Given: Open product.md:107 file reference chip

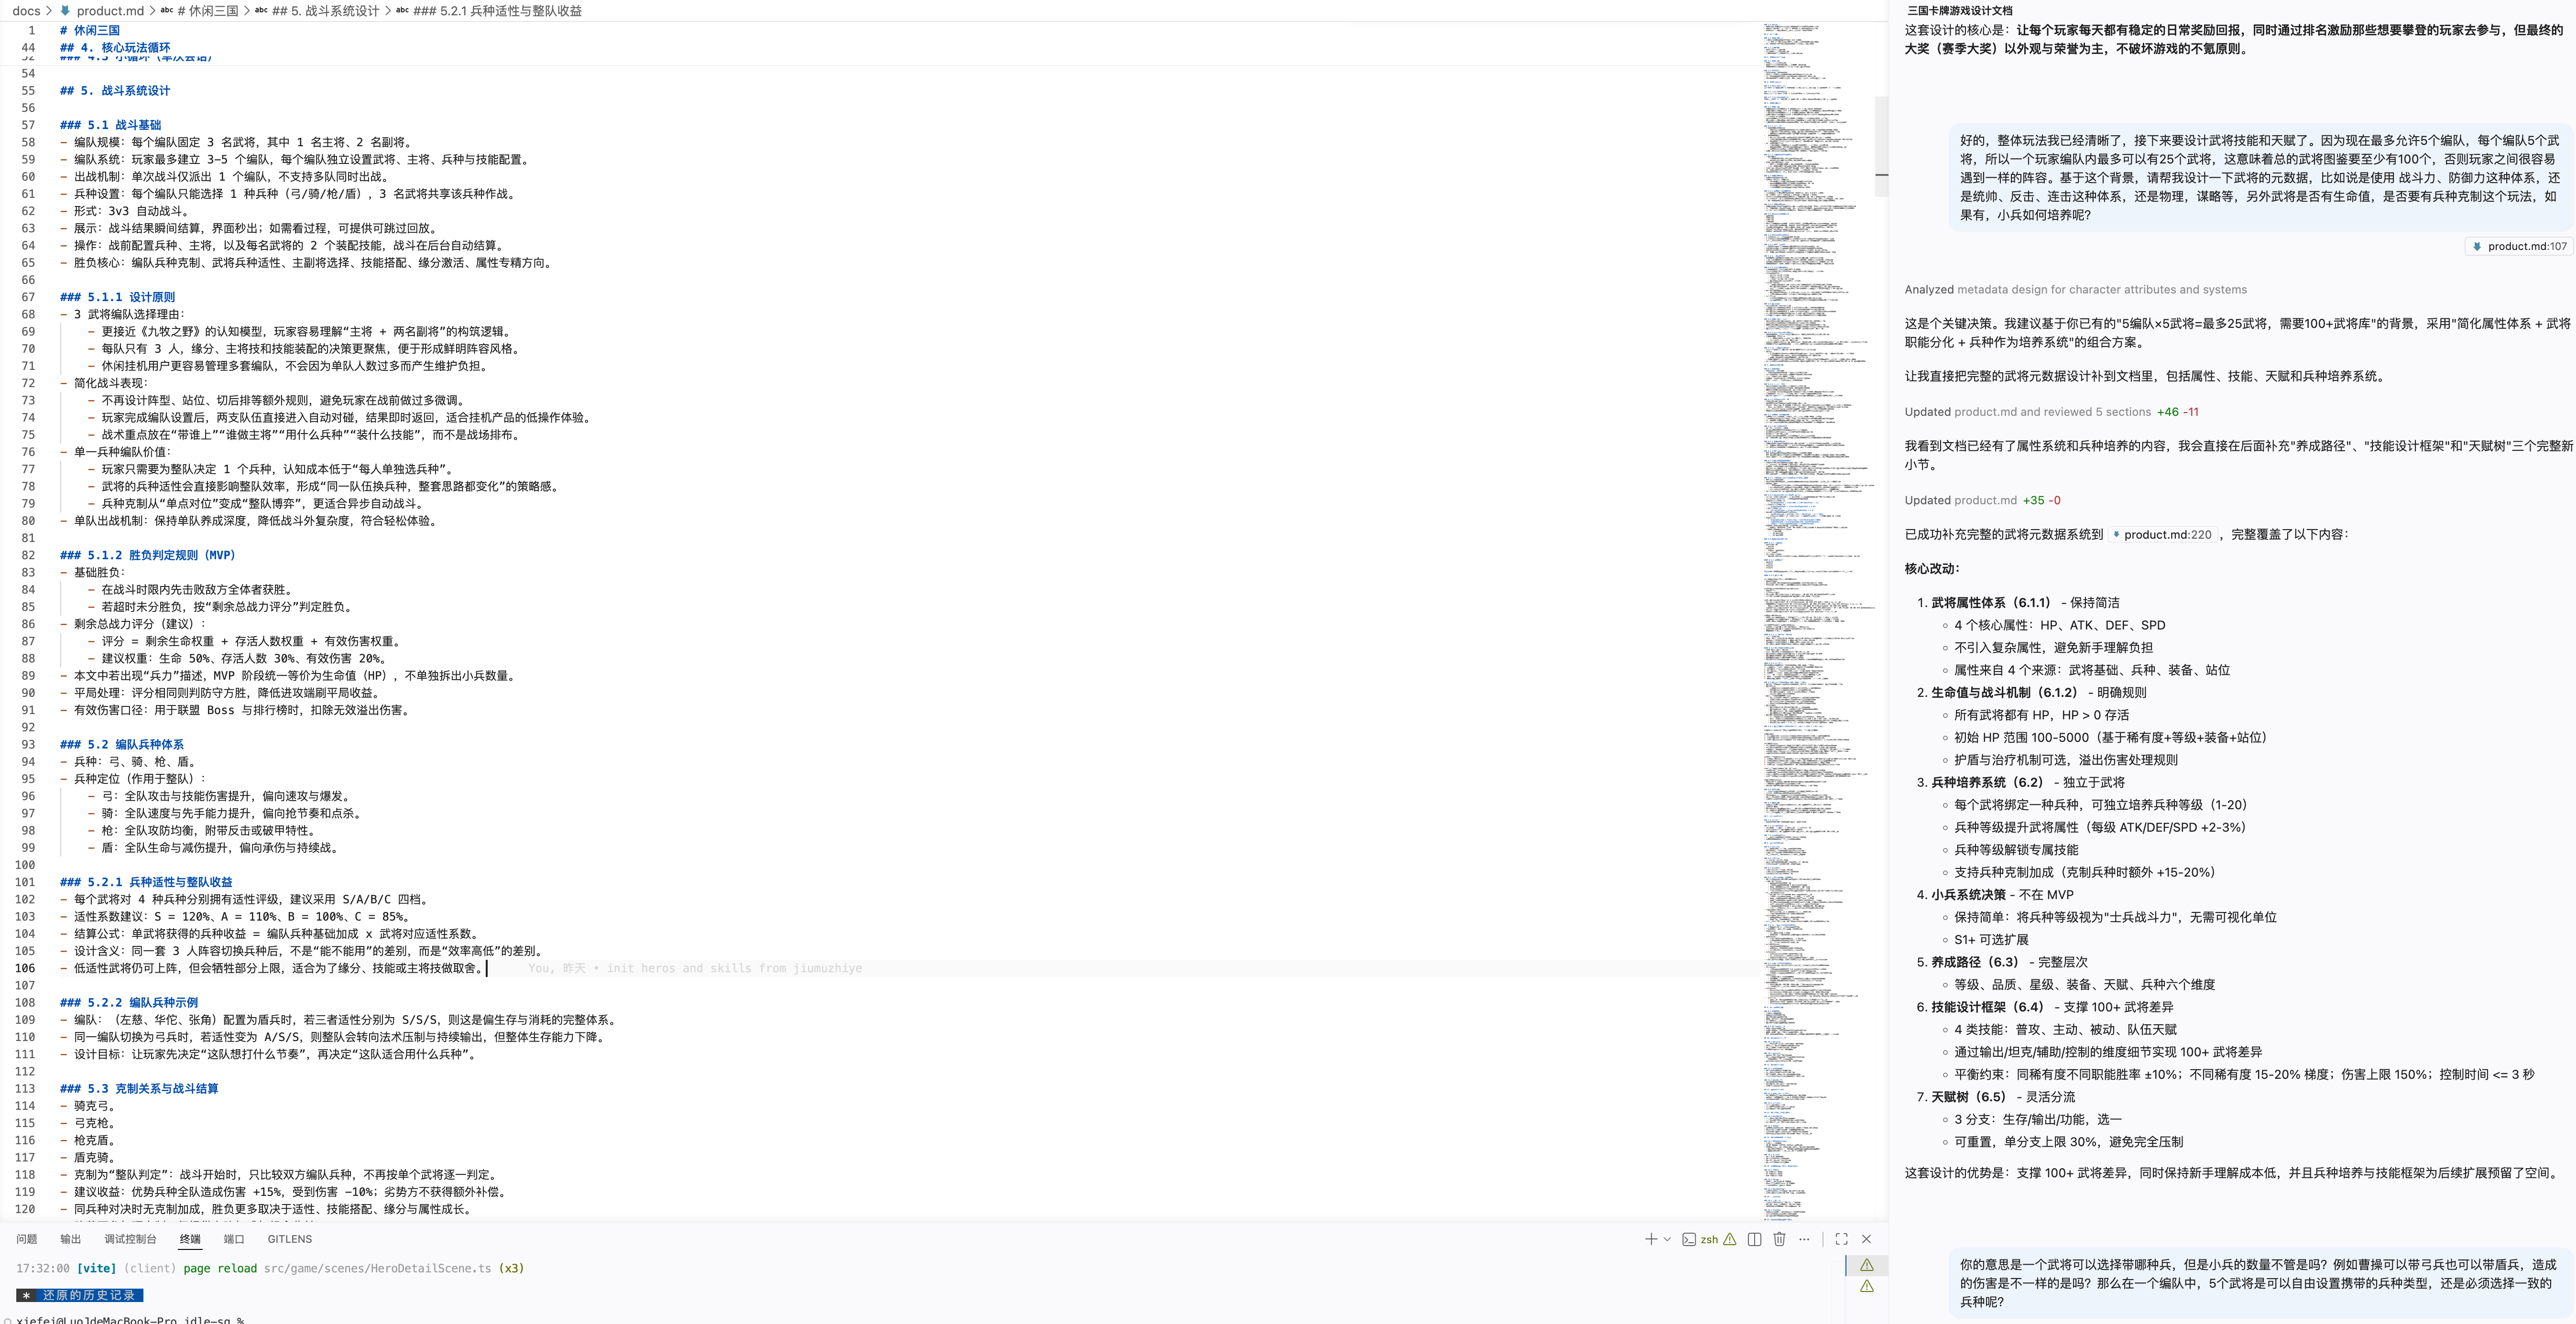Looking at the screenshot, I should coord(2518,246).
